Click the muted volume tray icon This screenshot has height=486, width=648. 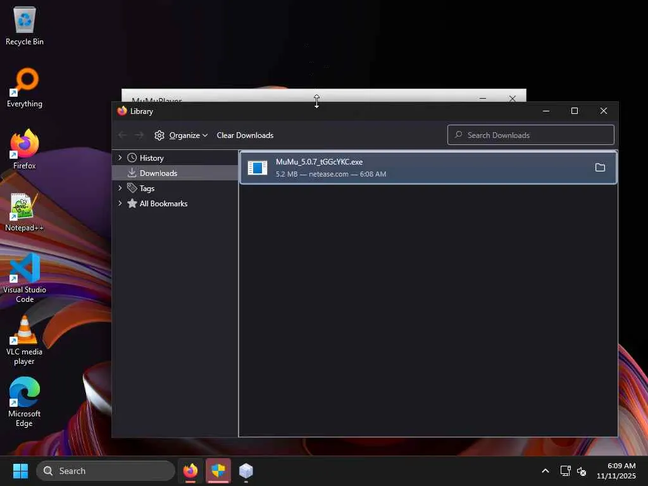coord(582,471)
